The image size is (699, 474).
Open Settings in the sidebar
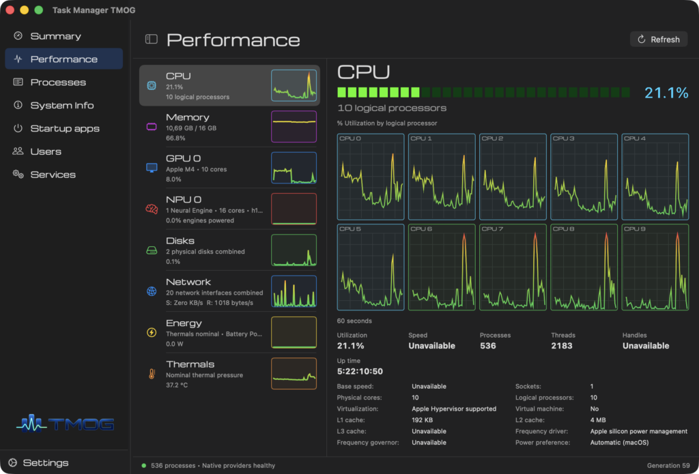pos(40,463)
